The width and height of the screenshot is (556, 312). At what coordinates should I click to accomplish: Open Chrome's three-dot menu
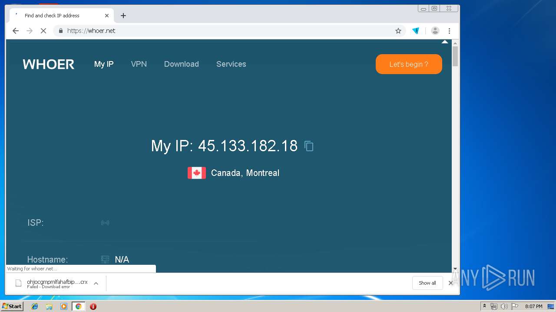(x=450, y=31)
